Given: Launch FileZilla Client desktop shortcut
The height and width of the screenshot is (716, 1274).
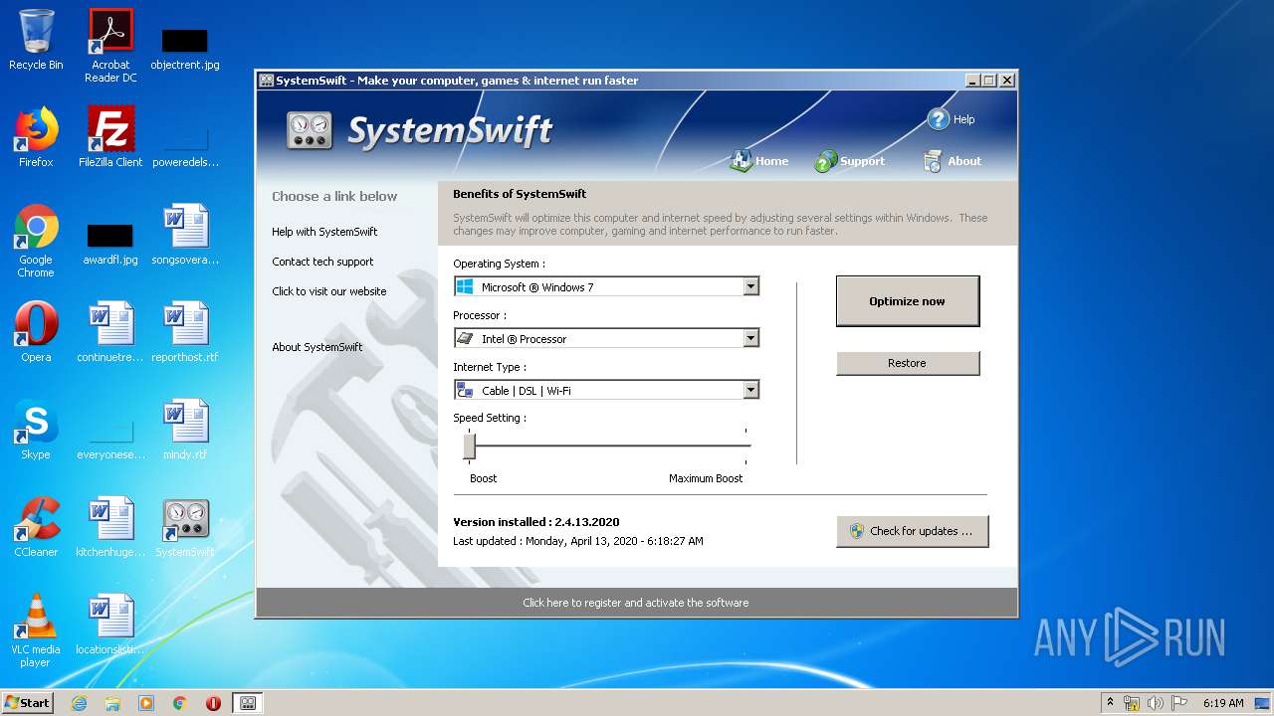Looking at the screenshot, I should point(110,137).
